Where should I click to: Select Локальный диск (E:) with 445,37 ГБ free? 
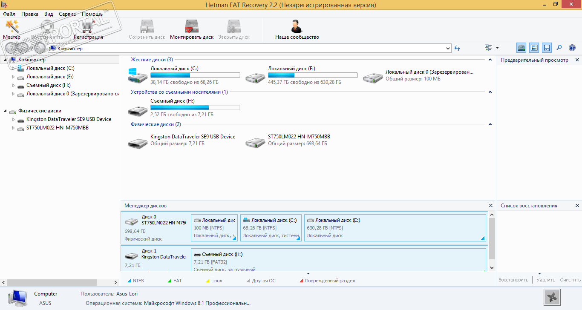point(301,75)
